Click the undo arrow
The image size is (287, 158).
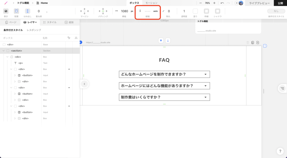click(x=222, y=3)
